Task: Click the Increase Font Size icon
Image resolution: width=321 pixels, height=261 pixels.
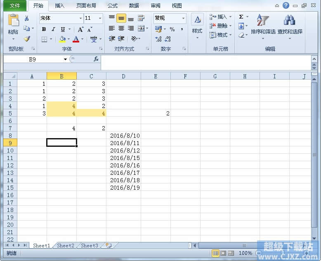Action: [80, 29]
